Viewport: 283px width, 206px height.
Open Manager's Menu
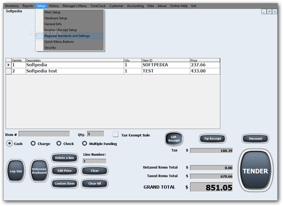[75, 6]
